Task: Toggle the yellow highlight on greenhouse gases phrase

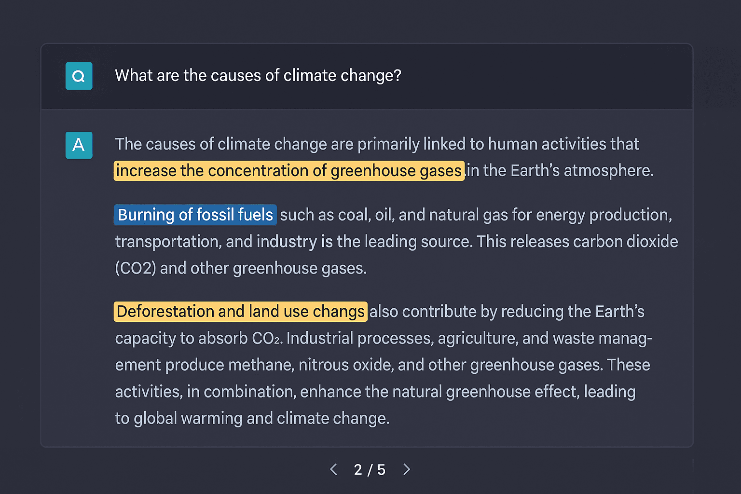Action: (x=288, y=170)
